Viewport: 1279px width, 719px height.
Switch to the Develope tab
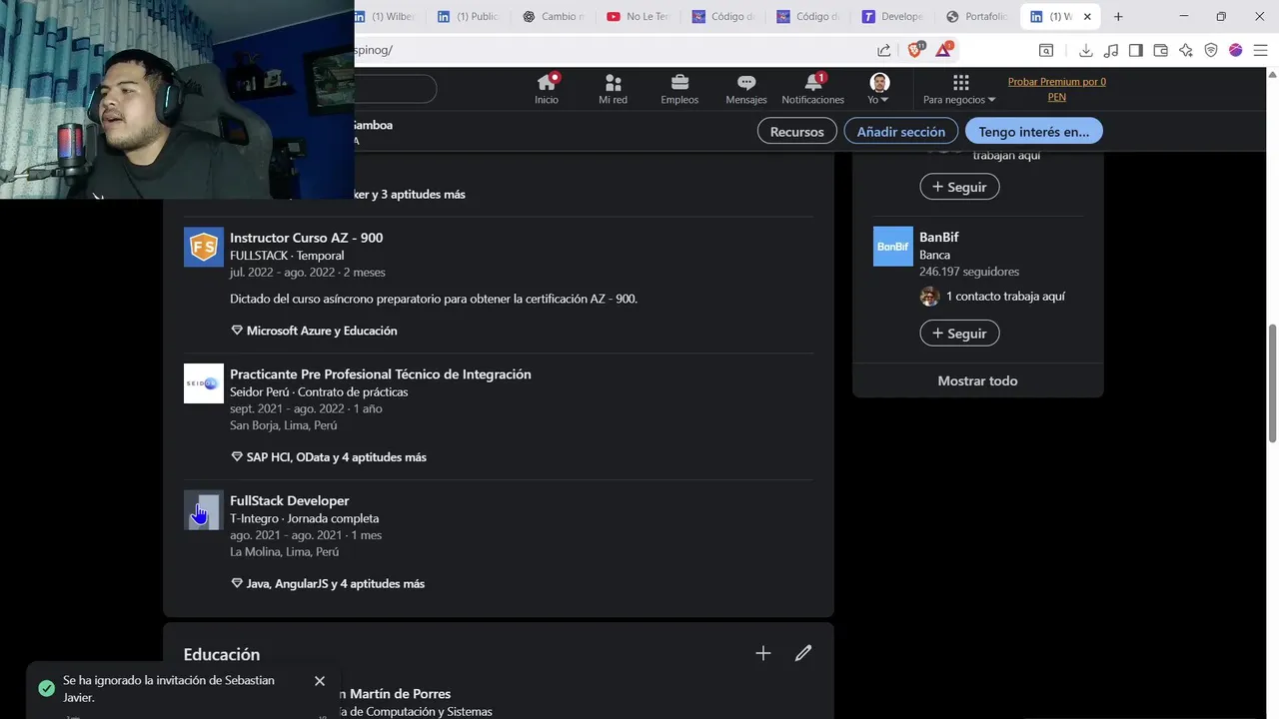tap(894, 16)
